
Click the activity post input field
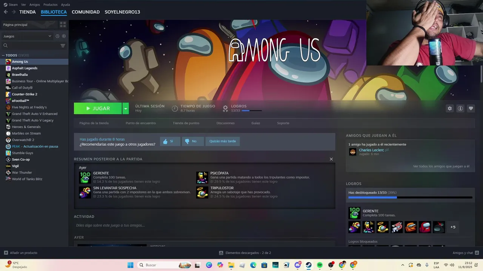pos(205,225)
